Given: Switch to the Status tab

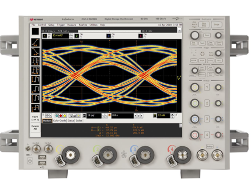Looking at the screenshot, I should (71, 120).
